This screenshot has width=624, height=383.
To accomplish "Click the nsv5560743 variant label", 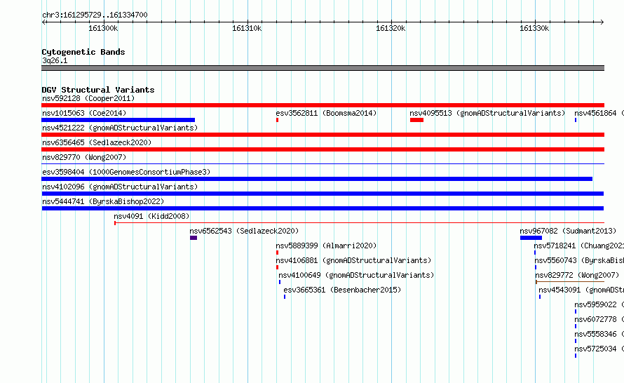I will click(x=579, y=260).
